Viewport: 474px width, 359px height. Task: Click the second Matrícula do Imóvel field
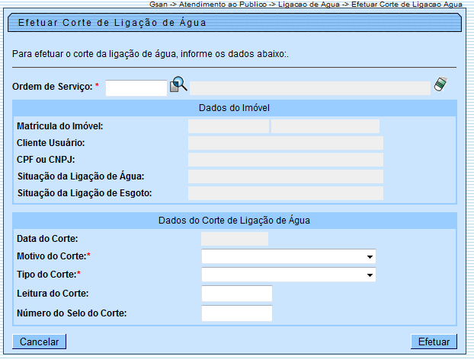(325, 126)
